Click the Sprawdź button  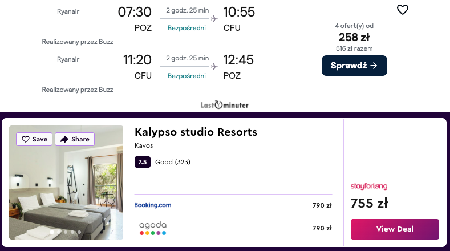(354, 66)
